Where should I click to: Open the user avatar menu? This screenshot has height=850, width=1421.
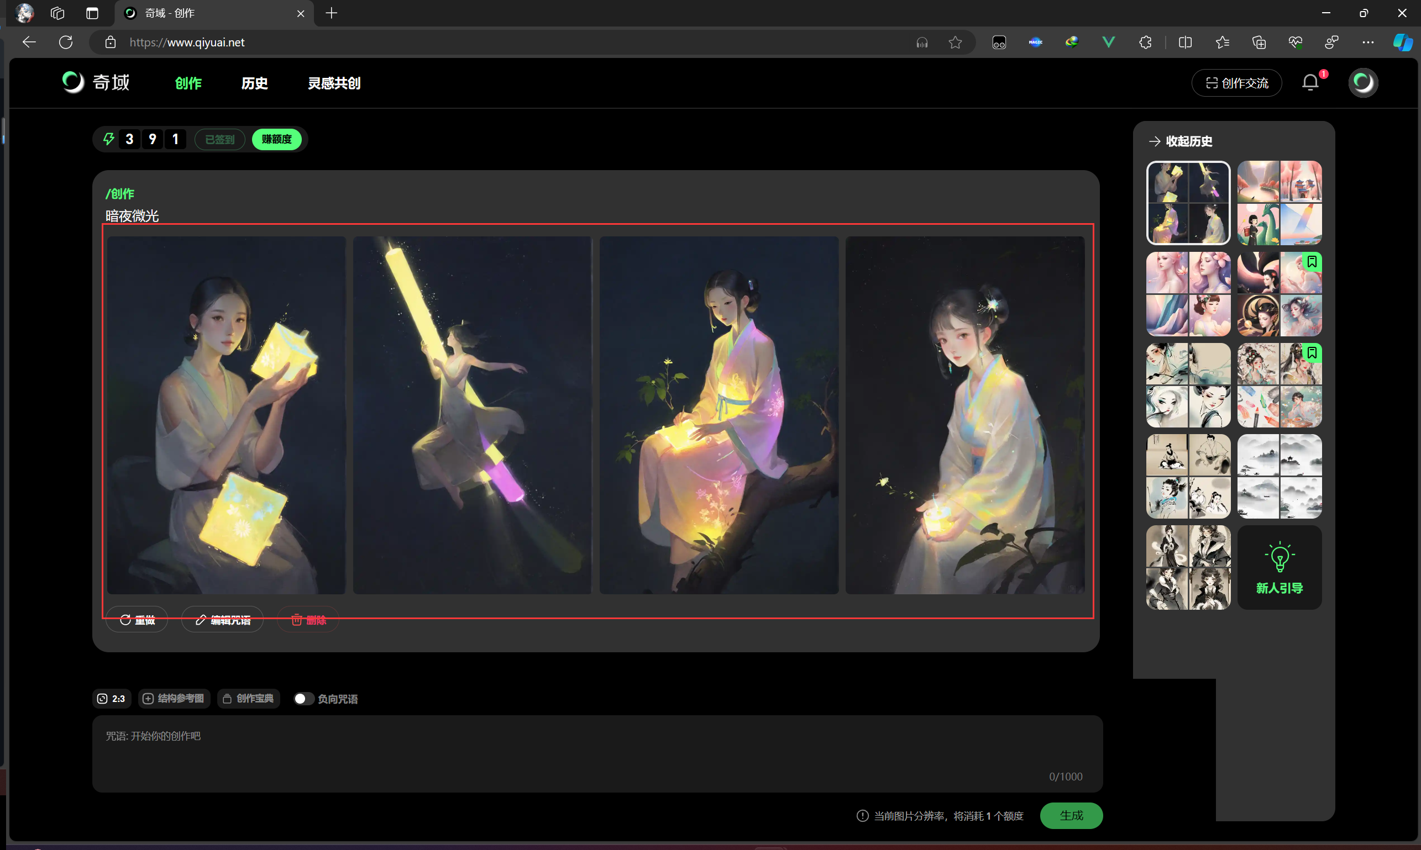click(x=1363, y=83)
